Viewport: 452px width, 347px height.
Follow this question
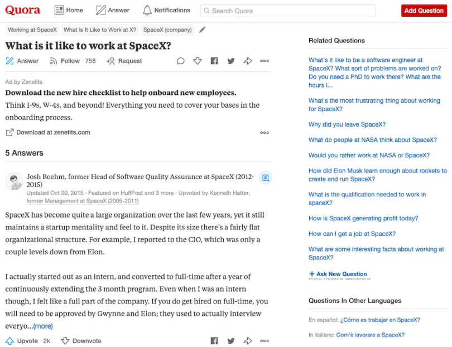click(73, 61)
